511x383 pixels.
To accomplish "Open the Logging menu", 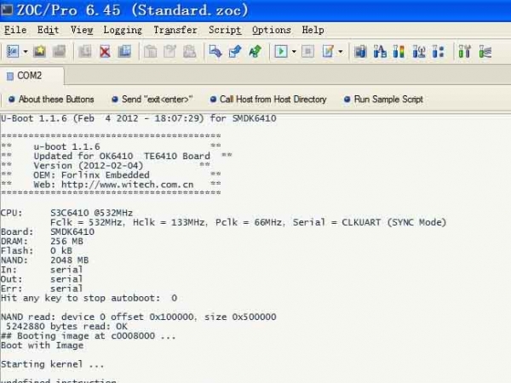I will [123, 30].
